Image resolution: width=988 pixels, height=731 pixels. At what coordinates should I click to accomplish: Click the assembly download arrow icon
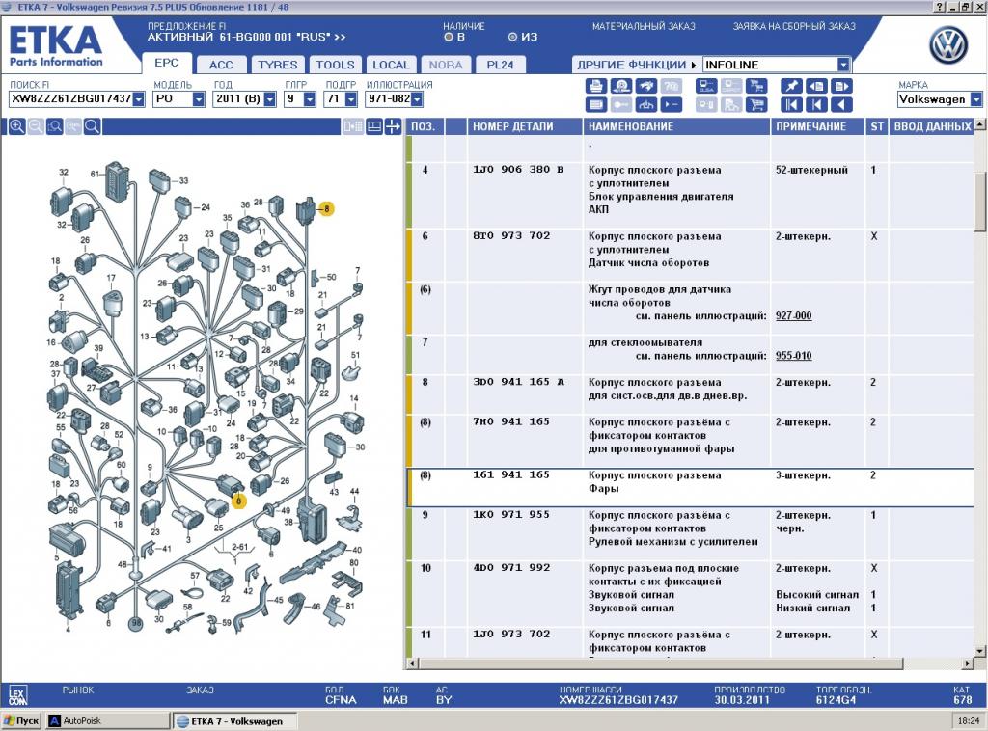645,104
